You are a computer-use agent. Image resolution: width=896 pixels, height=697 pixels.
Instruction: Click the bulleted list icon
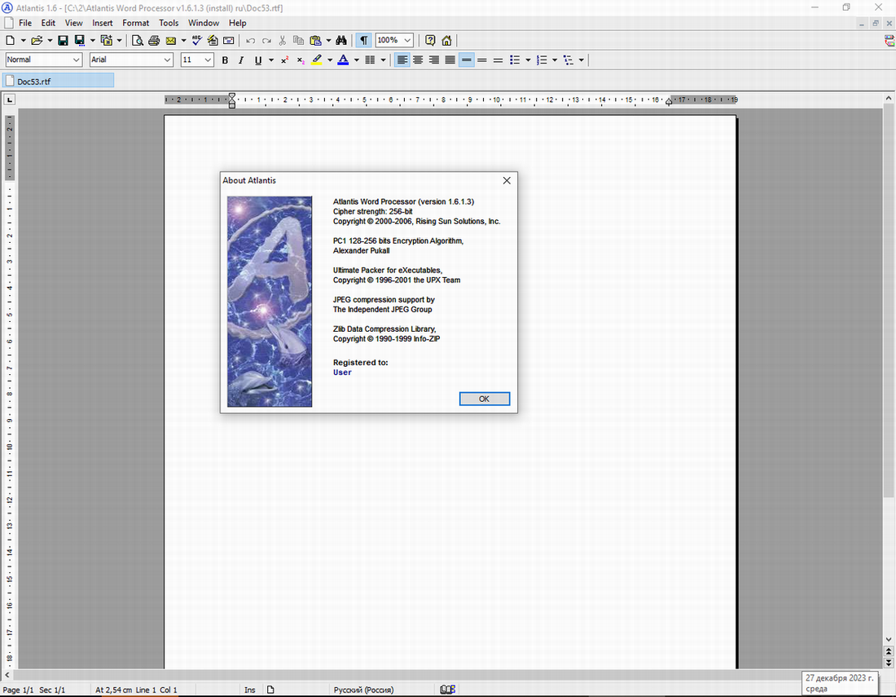click(x=515, y=60)
